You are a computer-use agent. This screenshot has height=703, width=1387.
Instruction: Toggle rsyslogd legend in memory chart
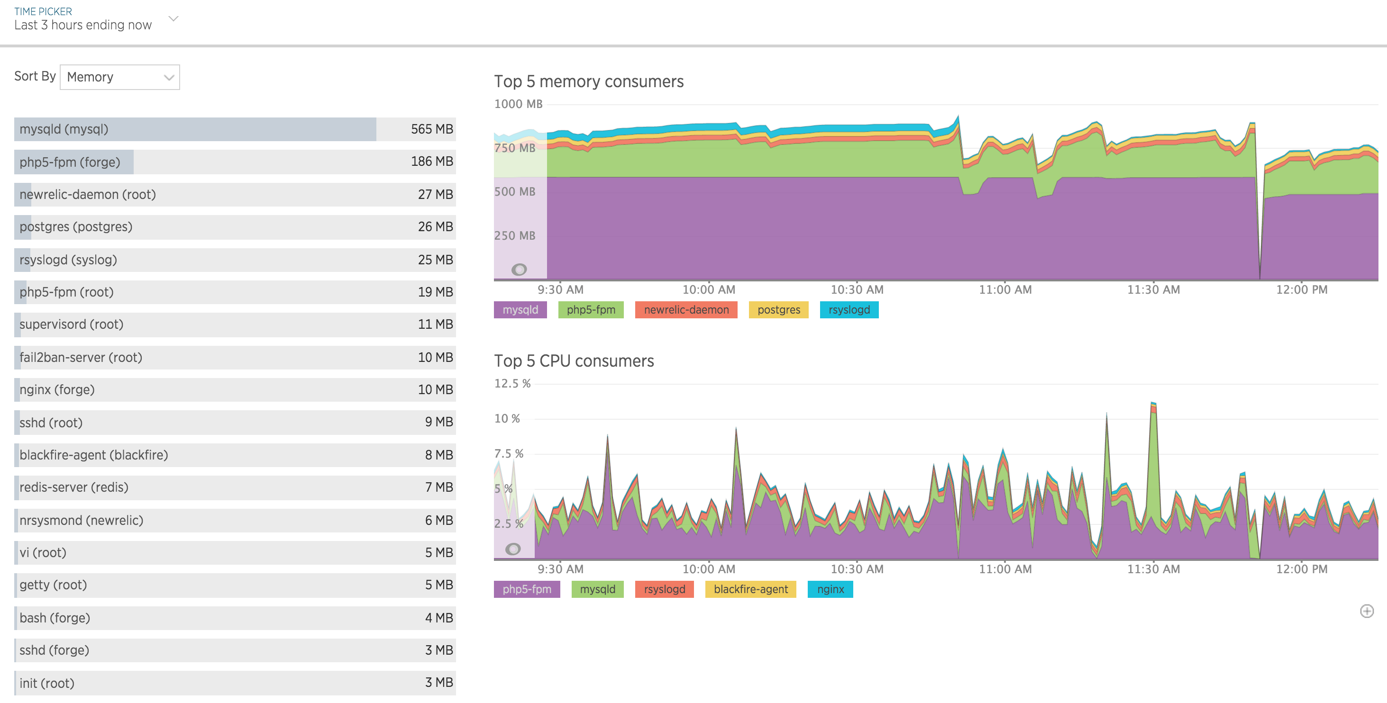pyautogui.click(x=849, y=309)
